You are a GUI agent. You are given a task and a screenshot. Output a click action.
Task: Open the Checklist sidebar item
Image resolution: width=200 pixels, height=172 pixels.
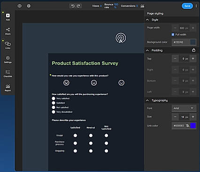tap(8, 73)
